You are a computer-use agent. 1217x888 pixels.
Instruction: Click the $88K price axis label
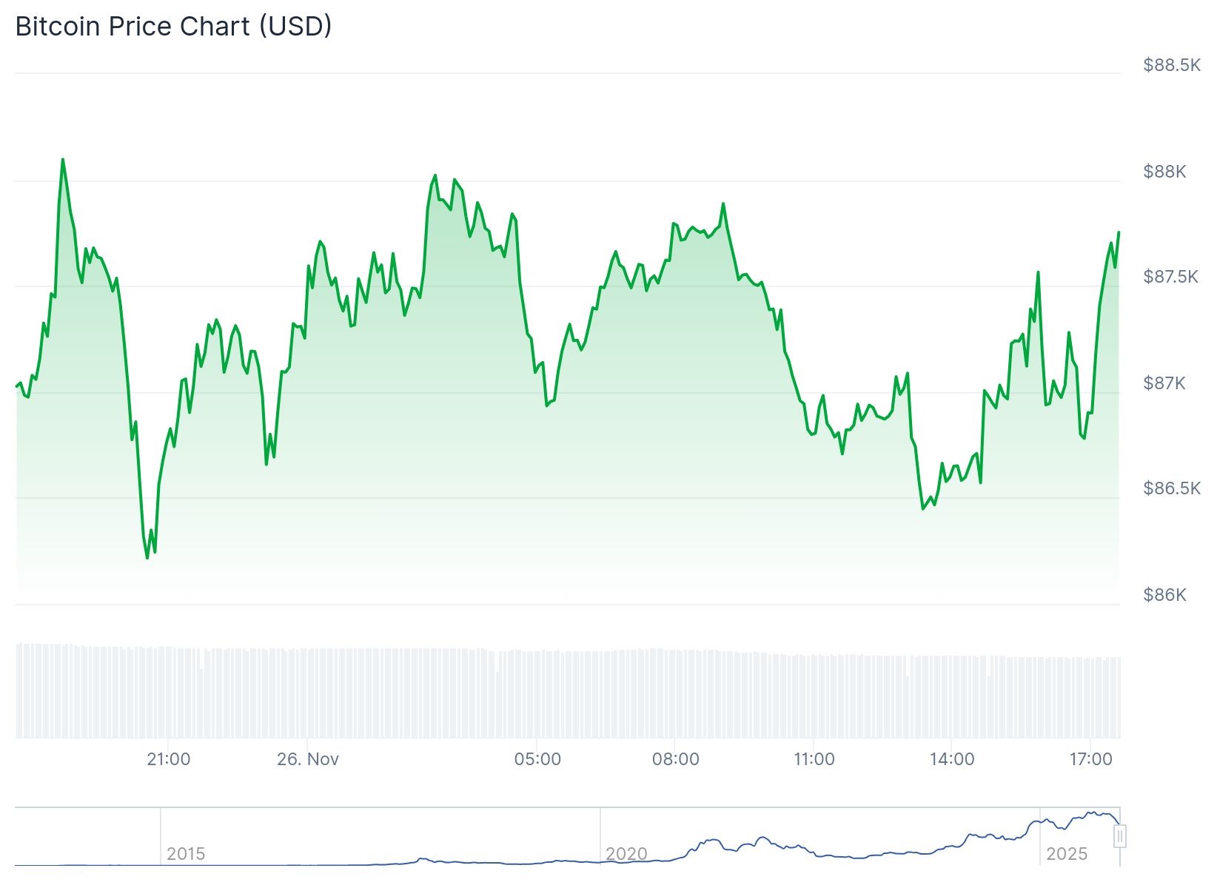(1165, 172)
